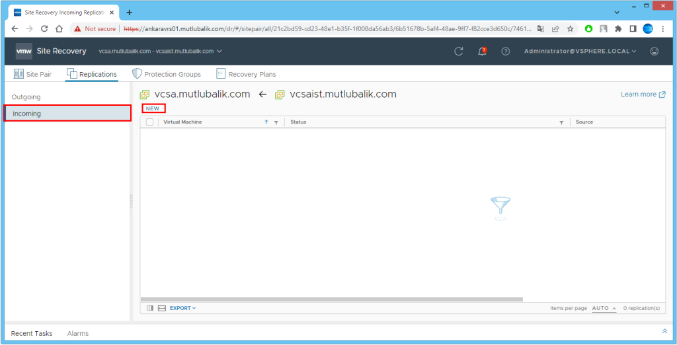Click the browser address bar URL
The height and width of the screenshot is (345, 677).
tap(328, 29)
